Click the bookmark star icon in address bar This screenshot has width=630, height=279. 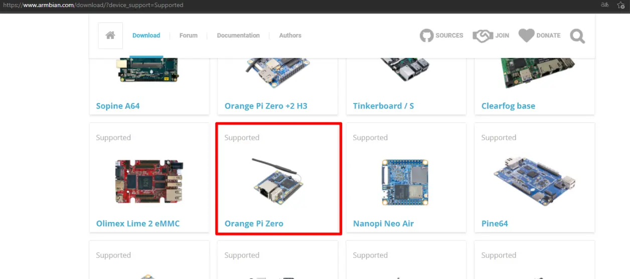pos(620,5)
